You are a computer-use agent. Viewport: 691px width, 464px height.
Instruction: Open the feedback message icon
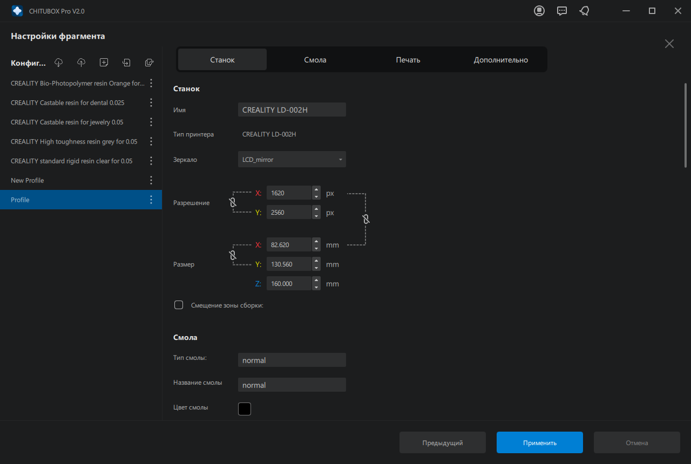click(562, 11)
